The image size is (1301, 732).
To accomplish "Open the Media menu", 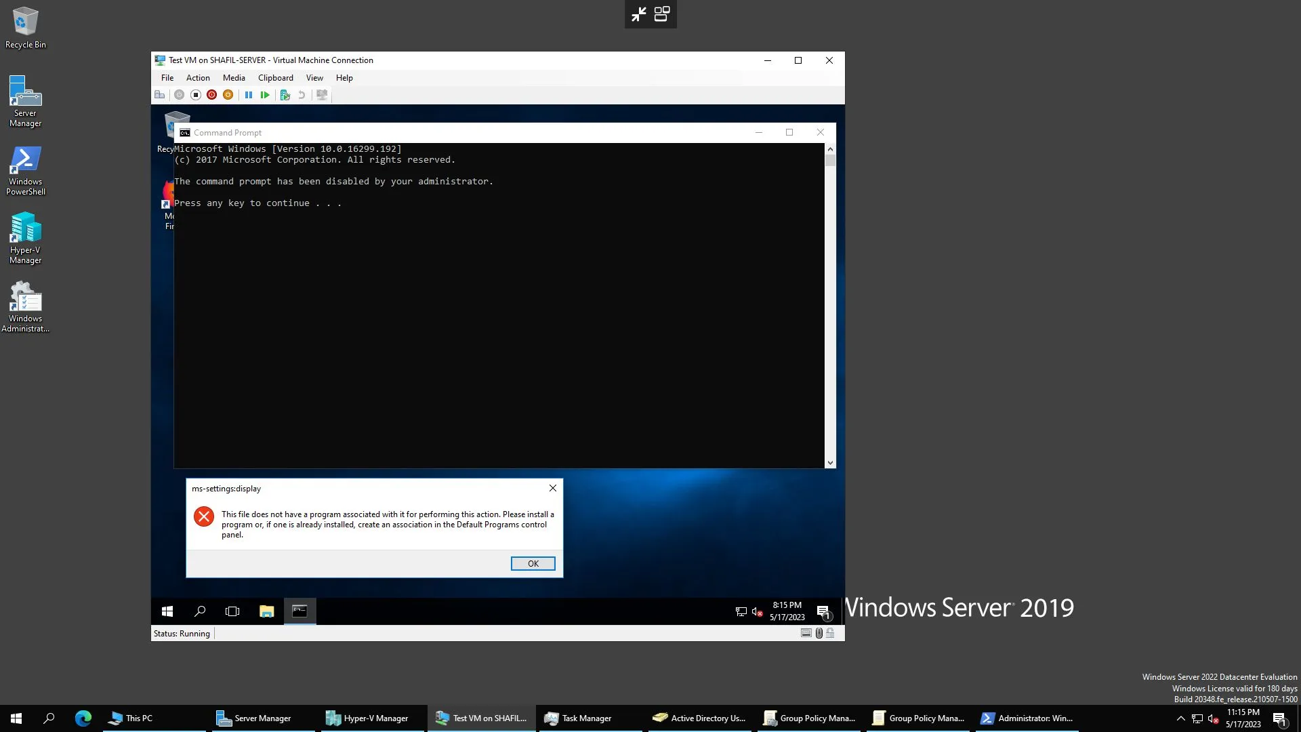I will point(234,77).
